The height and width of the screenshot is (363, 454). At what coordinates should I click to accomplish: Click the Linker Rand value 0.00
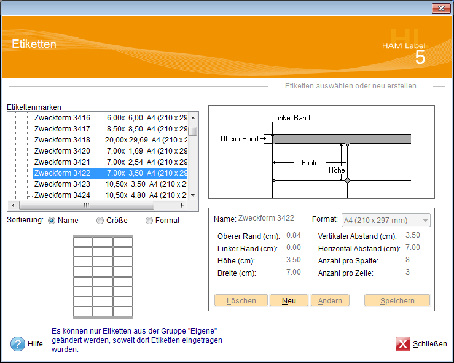tap(294, 248)
